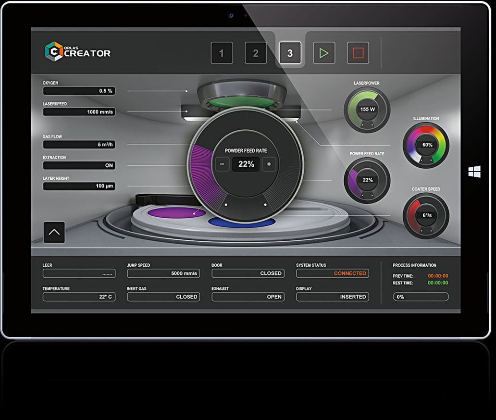Image resolution: width=496 pixels, height=420 pixels.
Task: Toggle the Extraction ON field
Action: [x=79, y=165]
